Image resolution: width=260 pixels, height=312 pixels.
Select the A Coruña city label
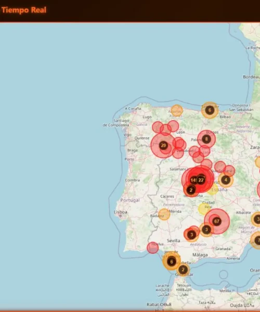point(133,109)
